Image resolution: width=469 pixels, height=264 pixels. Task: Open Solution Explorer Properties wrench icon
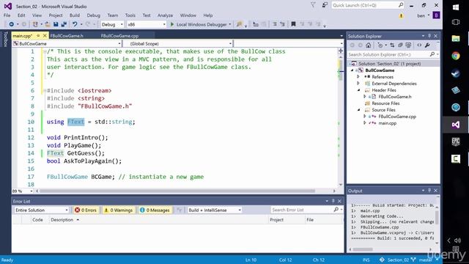tap(427, 45)
